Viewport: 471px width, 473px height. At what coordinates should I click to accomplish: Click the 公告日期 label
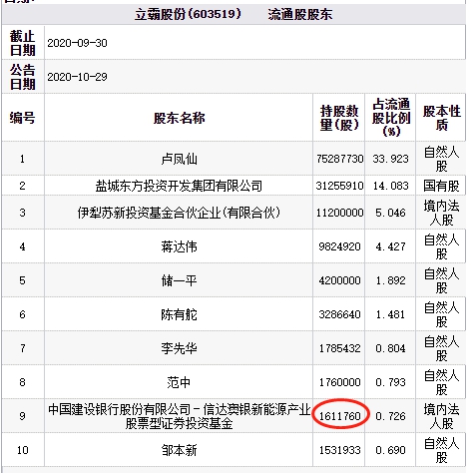tap(22, 77)
